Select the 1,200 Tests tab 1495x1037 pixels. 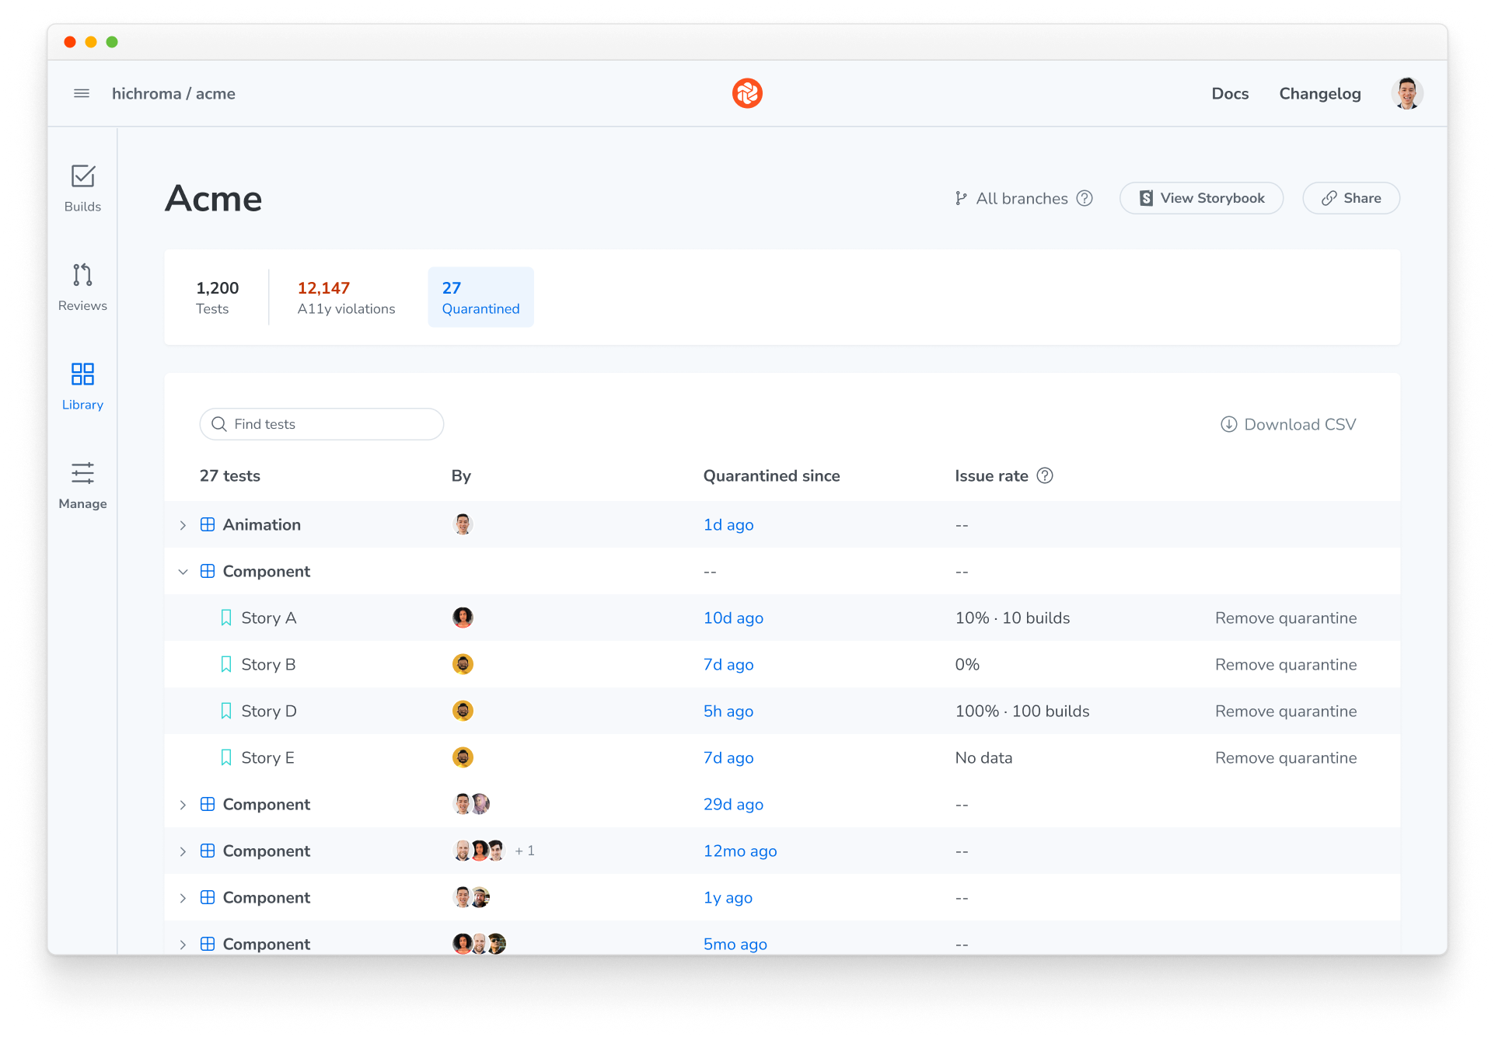tap(217, 298)
